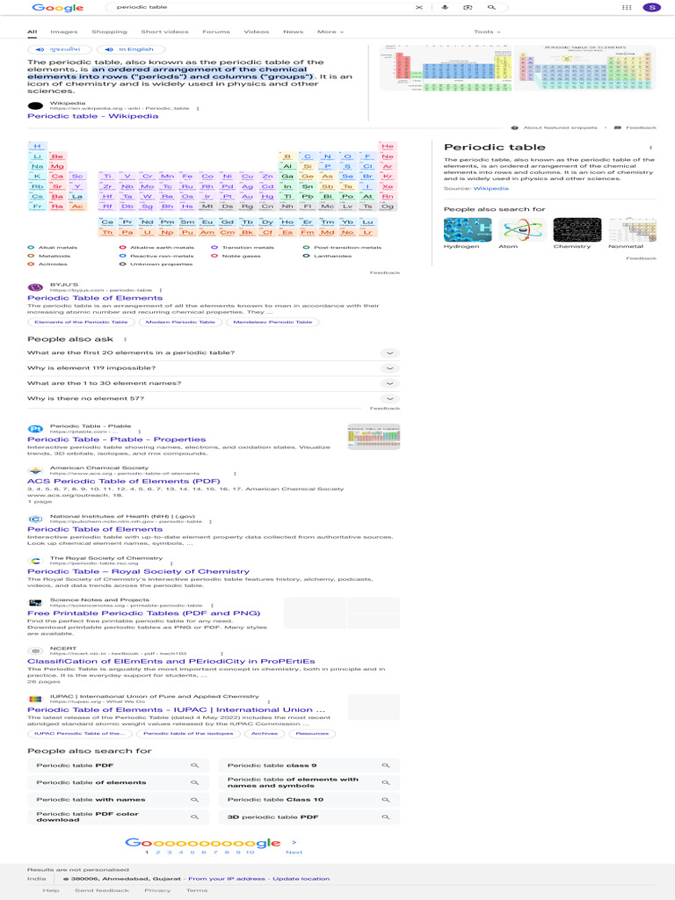Open the Tools dropdown

pos(487,32)
